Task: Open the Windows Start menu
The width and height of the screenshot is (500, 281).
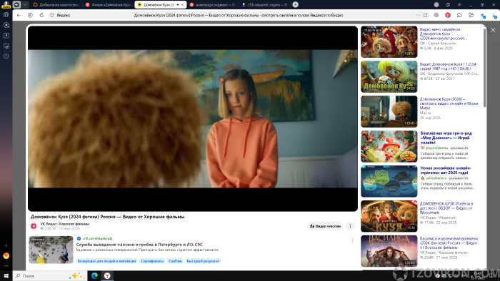Action: tap(6, 275)
